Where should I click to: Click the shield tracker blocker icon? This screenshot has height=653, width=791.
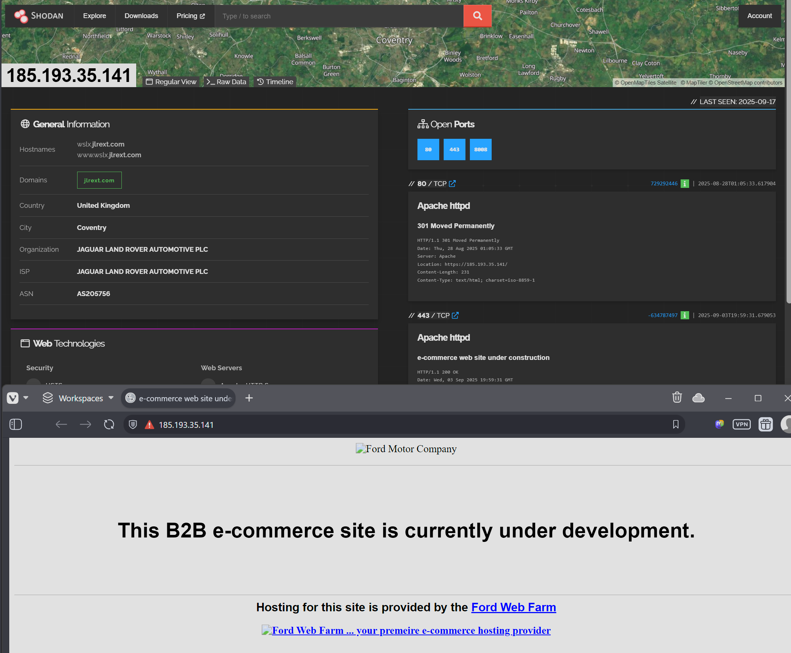pos(133,425)
